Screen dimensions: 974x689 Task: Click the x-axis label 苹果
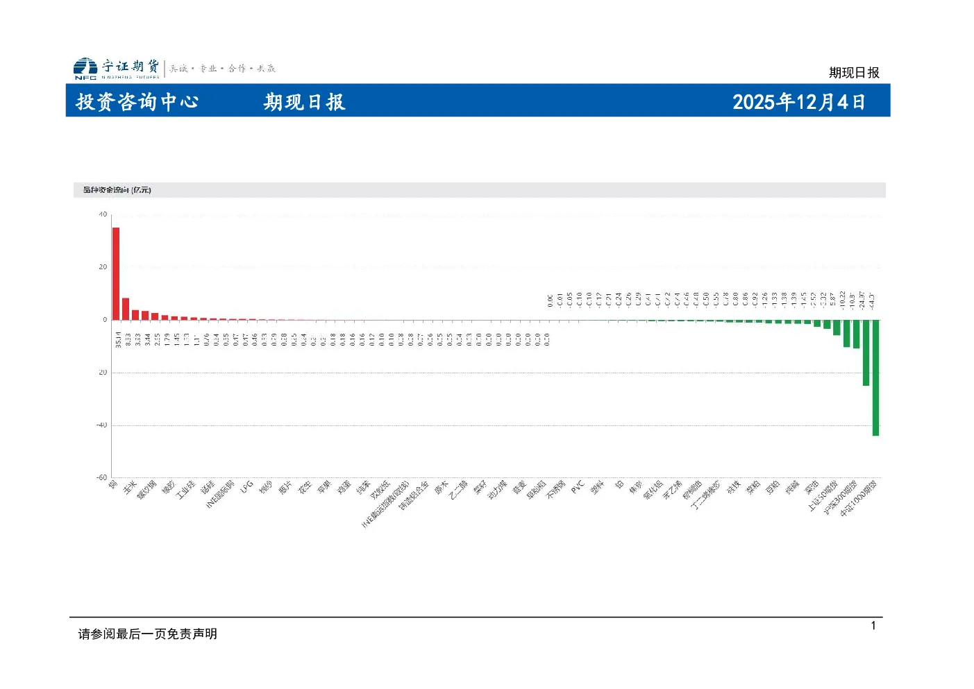coord(324,487)
